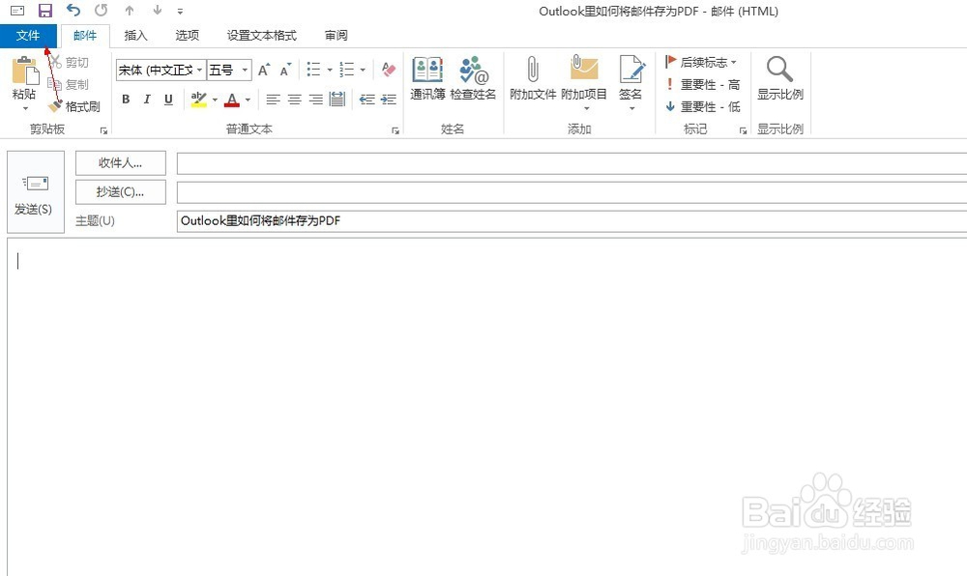Apply red font color
Viewport: 967px width, 576px height.
coord(232,100)
